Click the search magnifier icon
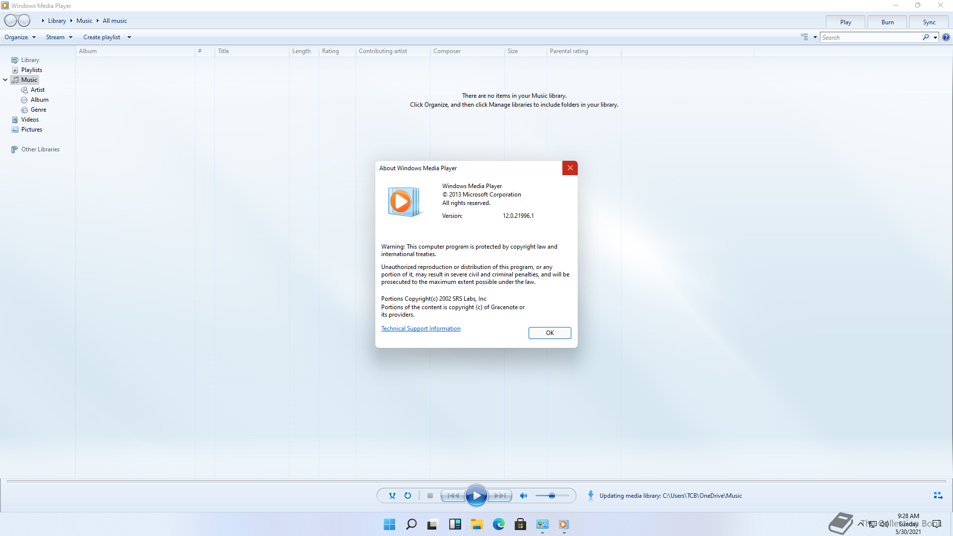Image resolution: width=953 pixels, height=536 pixels. tap(926, 37)
